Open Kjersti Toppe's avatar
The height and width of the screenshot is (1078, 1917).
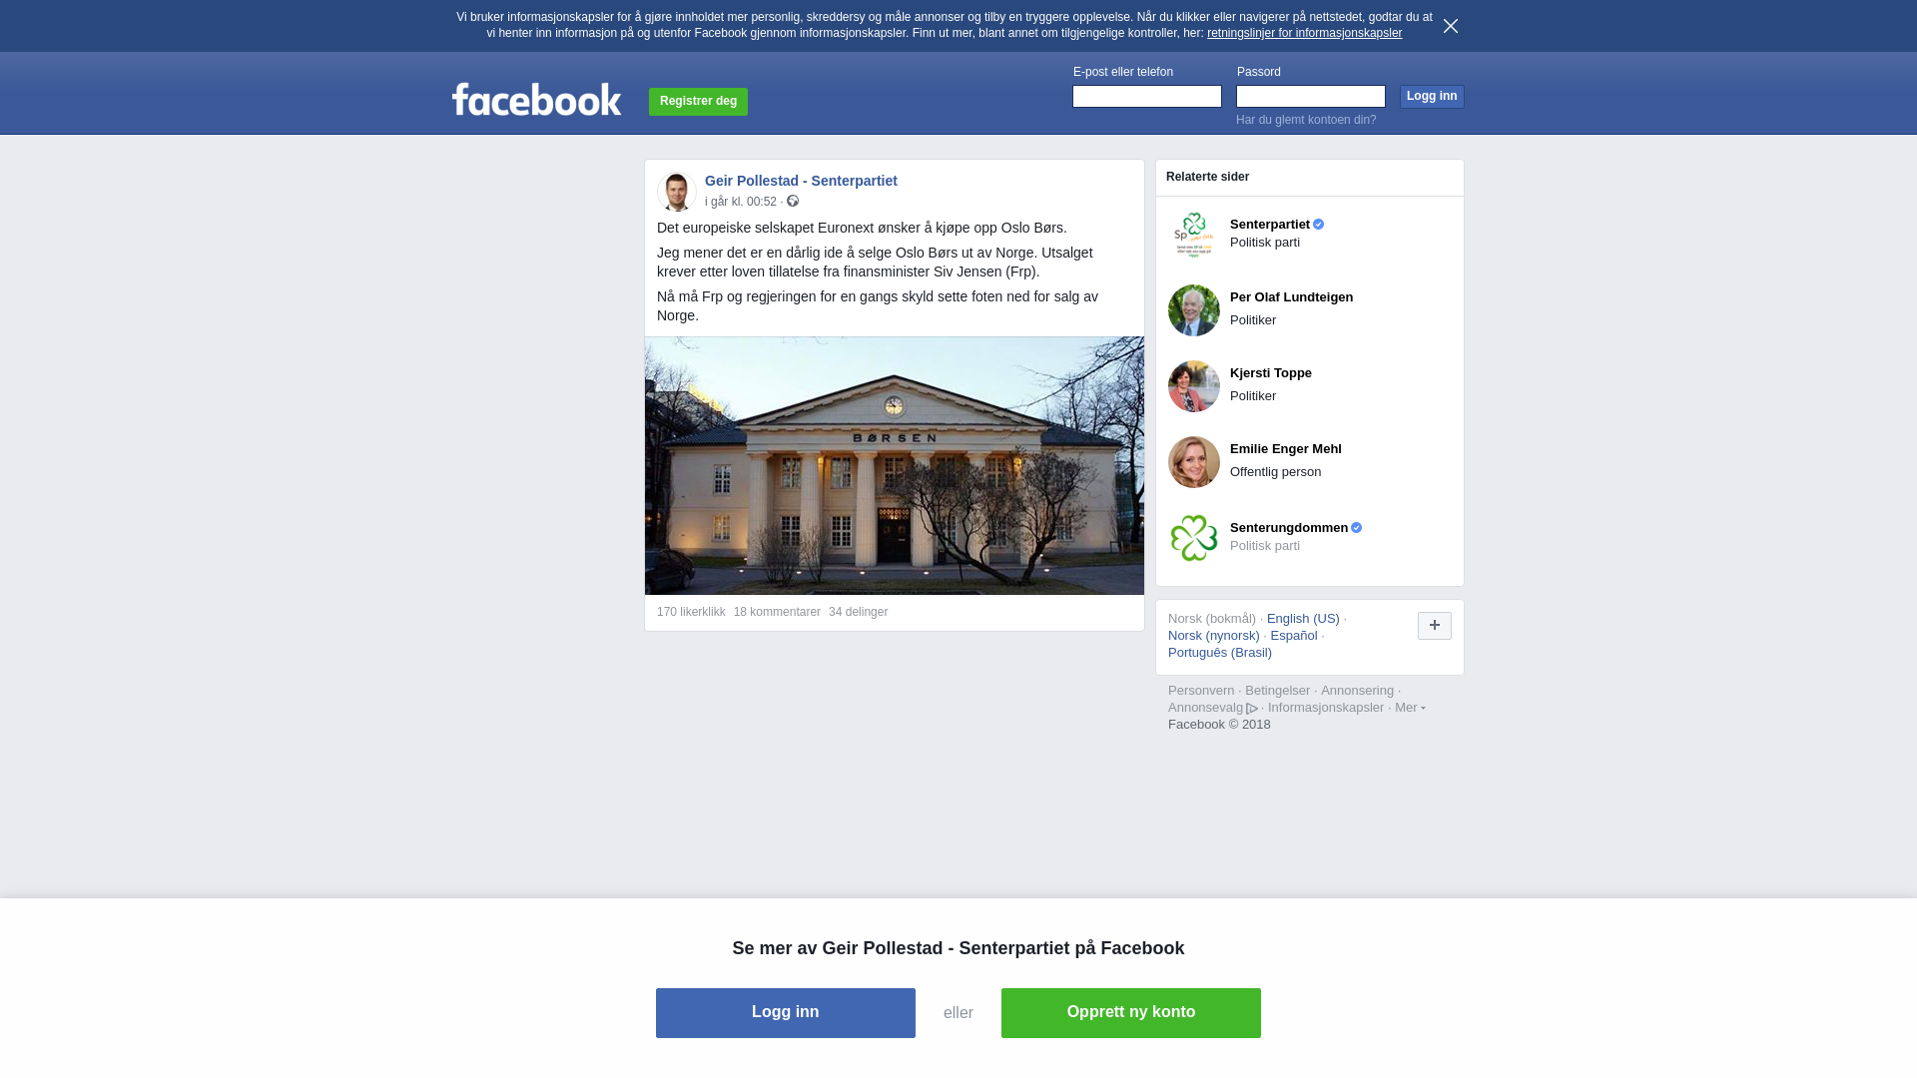point(1194,386)
